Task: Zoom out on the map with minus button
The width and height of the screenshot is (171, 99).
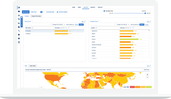Action: click(147, 77)
